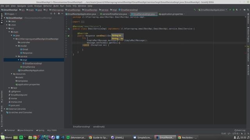Open Search Everywhere magnifier icon
The image size is (250, 140).
248,10
